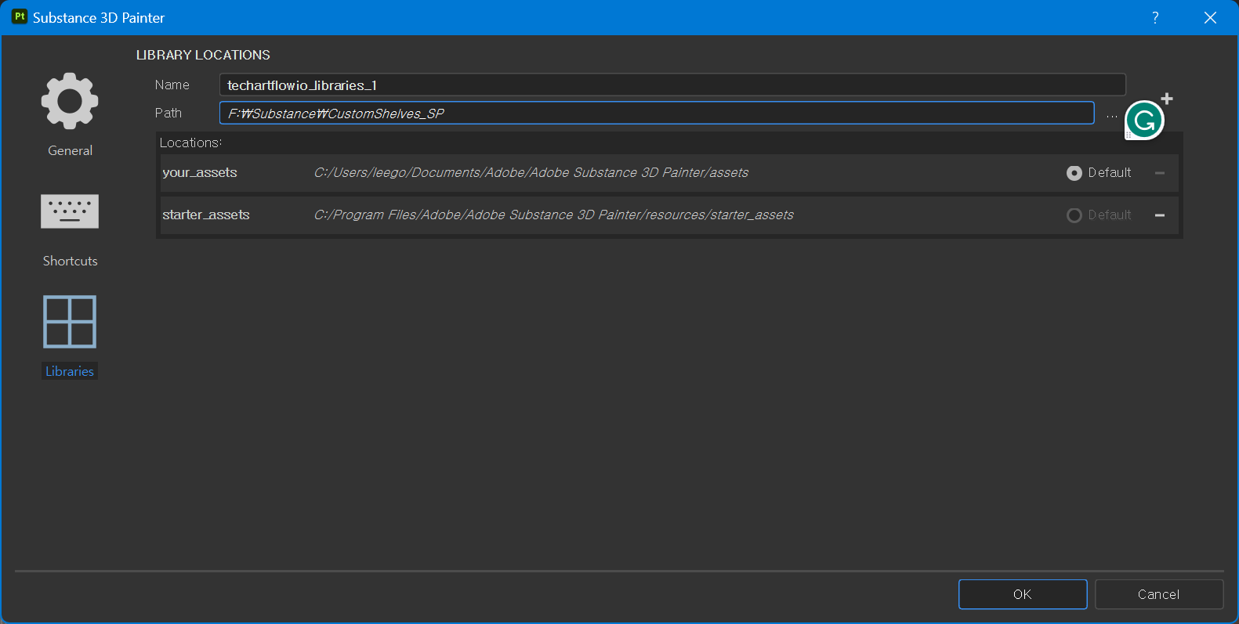Click the C:/Program Files starter_assets path
The width and height of the screenshot is (1239, 624).
pyautogui.click(x=554, y=215)
